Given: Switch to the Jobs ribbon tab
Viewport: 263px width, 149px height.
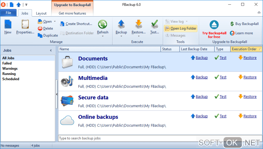Looking at the screenshot, I should 25,13.
